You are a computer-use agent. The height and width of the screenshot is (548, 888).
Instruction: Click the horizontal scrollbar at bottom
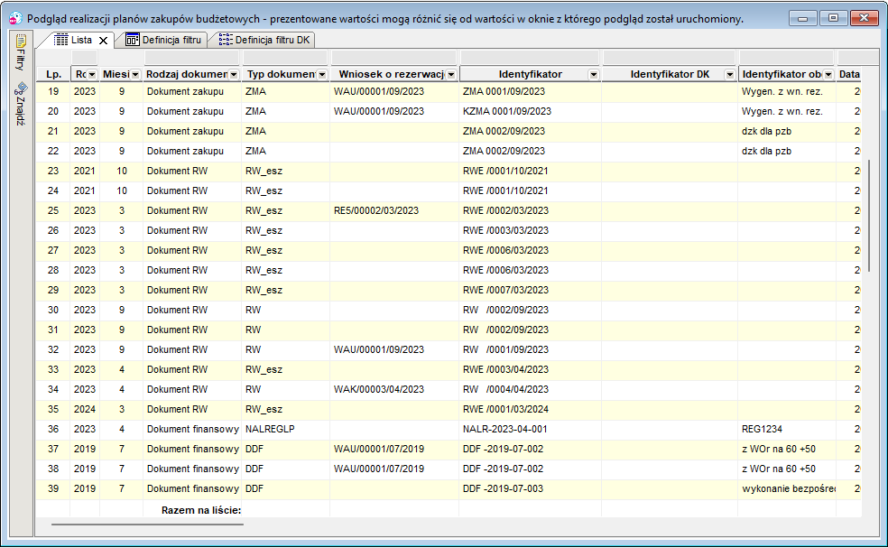147,525
